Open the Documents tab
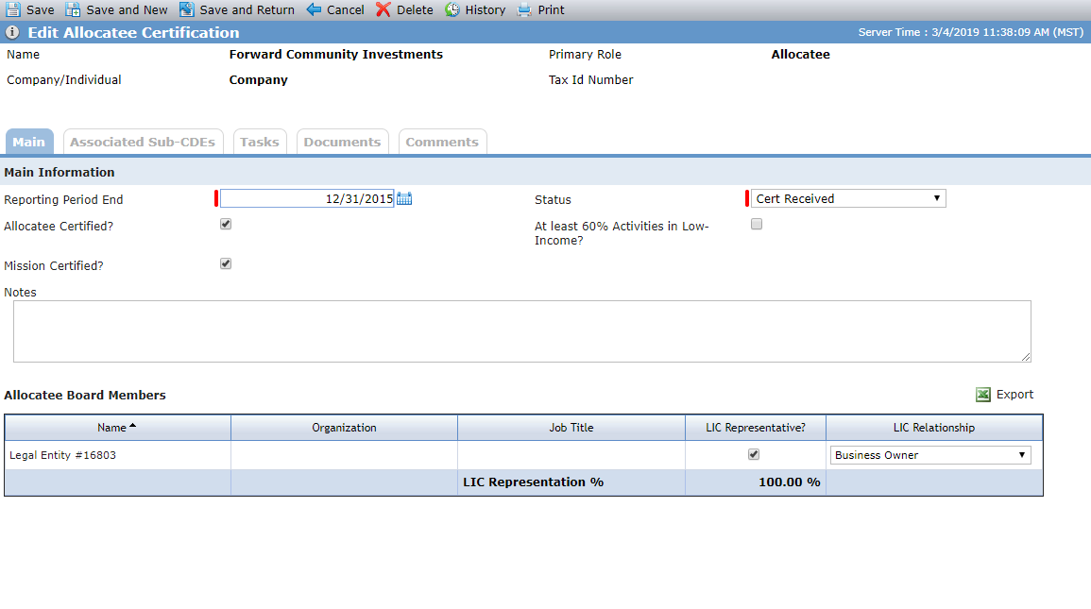The width and height of the screenshot is (1091, 609). coord(342,142)
